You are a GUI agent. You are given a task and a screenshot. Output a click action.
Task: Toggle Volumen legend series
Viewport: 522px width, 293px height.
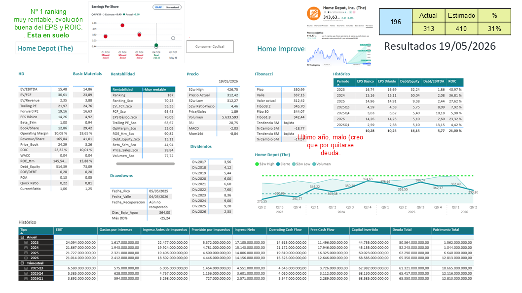(x=322, y=164)
